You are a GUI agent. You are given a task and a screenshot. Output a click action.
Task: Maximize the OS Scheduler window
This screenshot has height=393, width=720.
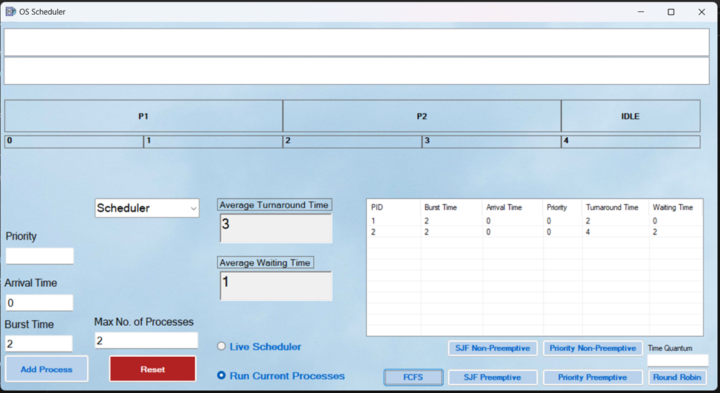click(671, 12)
